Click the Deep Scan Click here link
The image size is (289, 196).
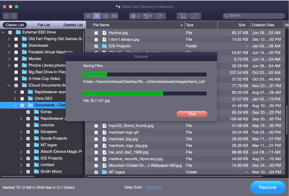coord(153,187)
